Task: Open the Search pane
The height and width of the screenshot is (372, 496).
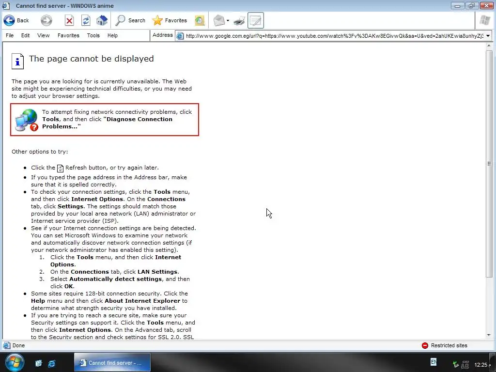Action: 130,20
